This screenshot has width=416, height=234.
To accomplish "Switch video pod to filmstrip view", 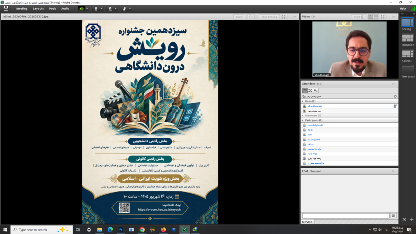I will pyautogui.click(x=376, y=17).
